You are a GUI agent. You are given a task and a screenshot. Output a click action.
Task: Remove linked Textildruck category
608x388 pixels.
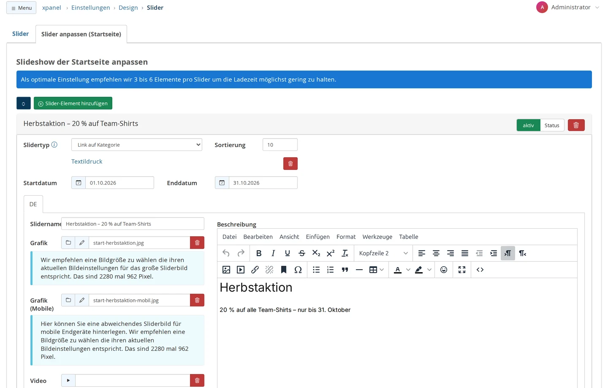(x=290, y=164)
